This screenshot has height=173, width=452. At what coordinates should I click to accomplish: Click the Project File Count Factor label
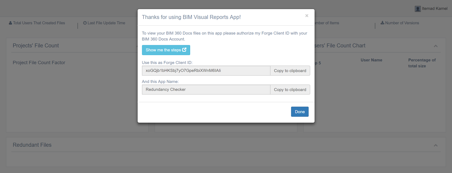[x=39, y=63]
